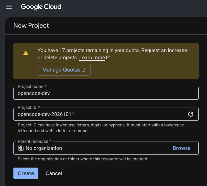This screenshot has height=186, width=207.
Task: Click the Select the organization helper text
Action: [83, 159]
